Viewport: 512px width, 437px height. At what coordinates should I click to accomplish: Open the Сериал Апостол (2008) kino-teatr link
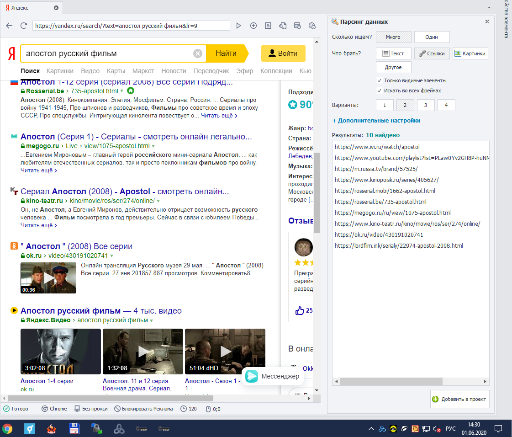(x=125, y=191)
